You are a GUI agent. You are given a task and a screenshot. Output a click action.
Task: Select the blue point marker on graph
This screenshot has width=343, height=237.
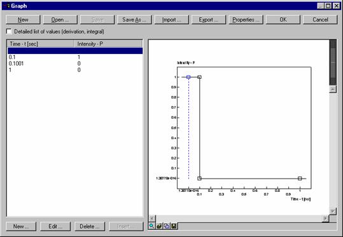188,77
